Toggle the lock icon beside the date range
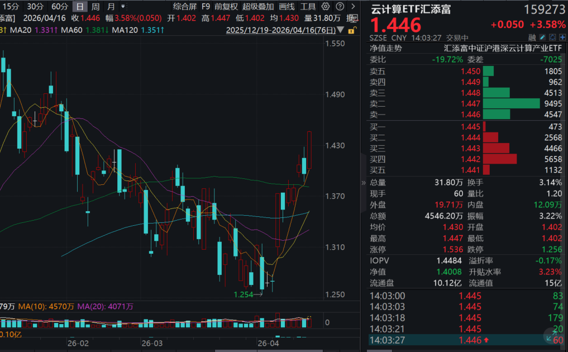This screenshot has width=568, height=352. [351, 31]
